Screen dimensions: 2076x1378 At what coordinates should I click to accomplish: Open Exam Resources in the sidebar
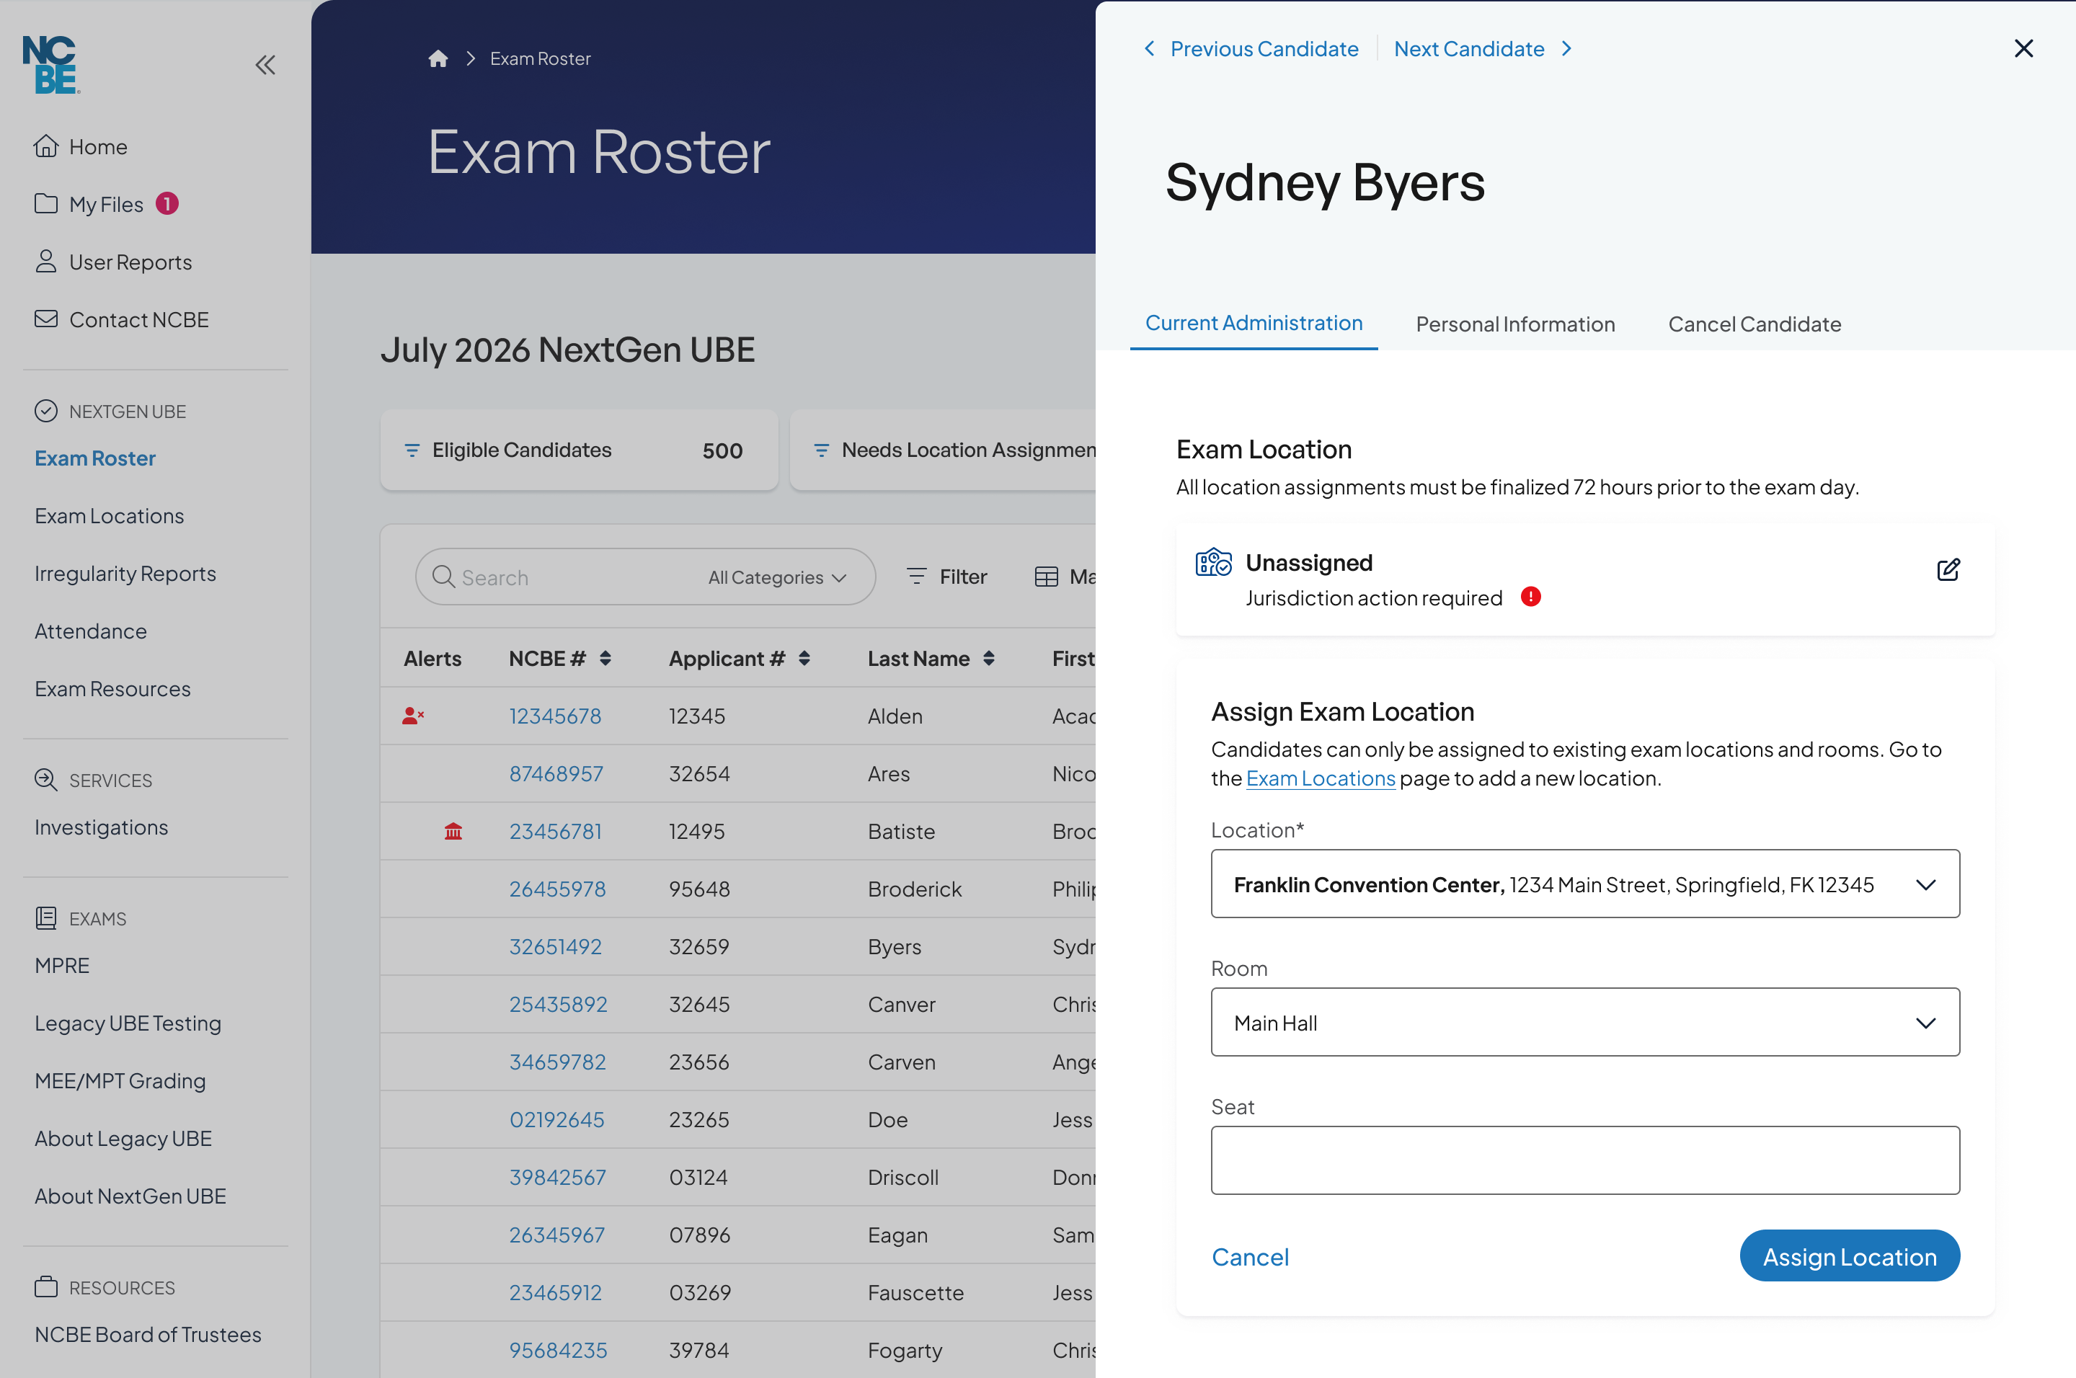point(112,689)
